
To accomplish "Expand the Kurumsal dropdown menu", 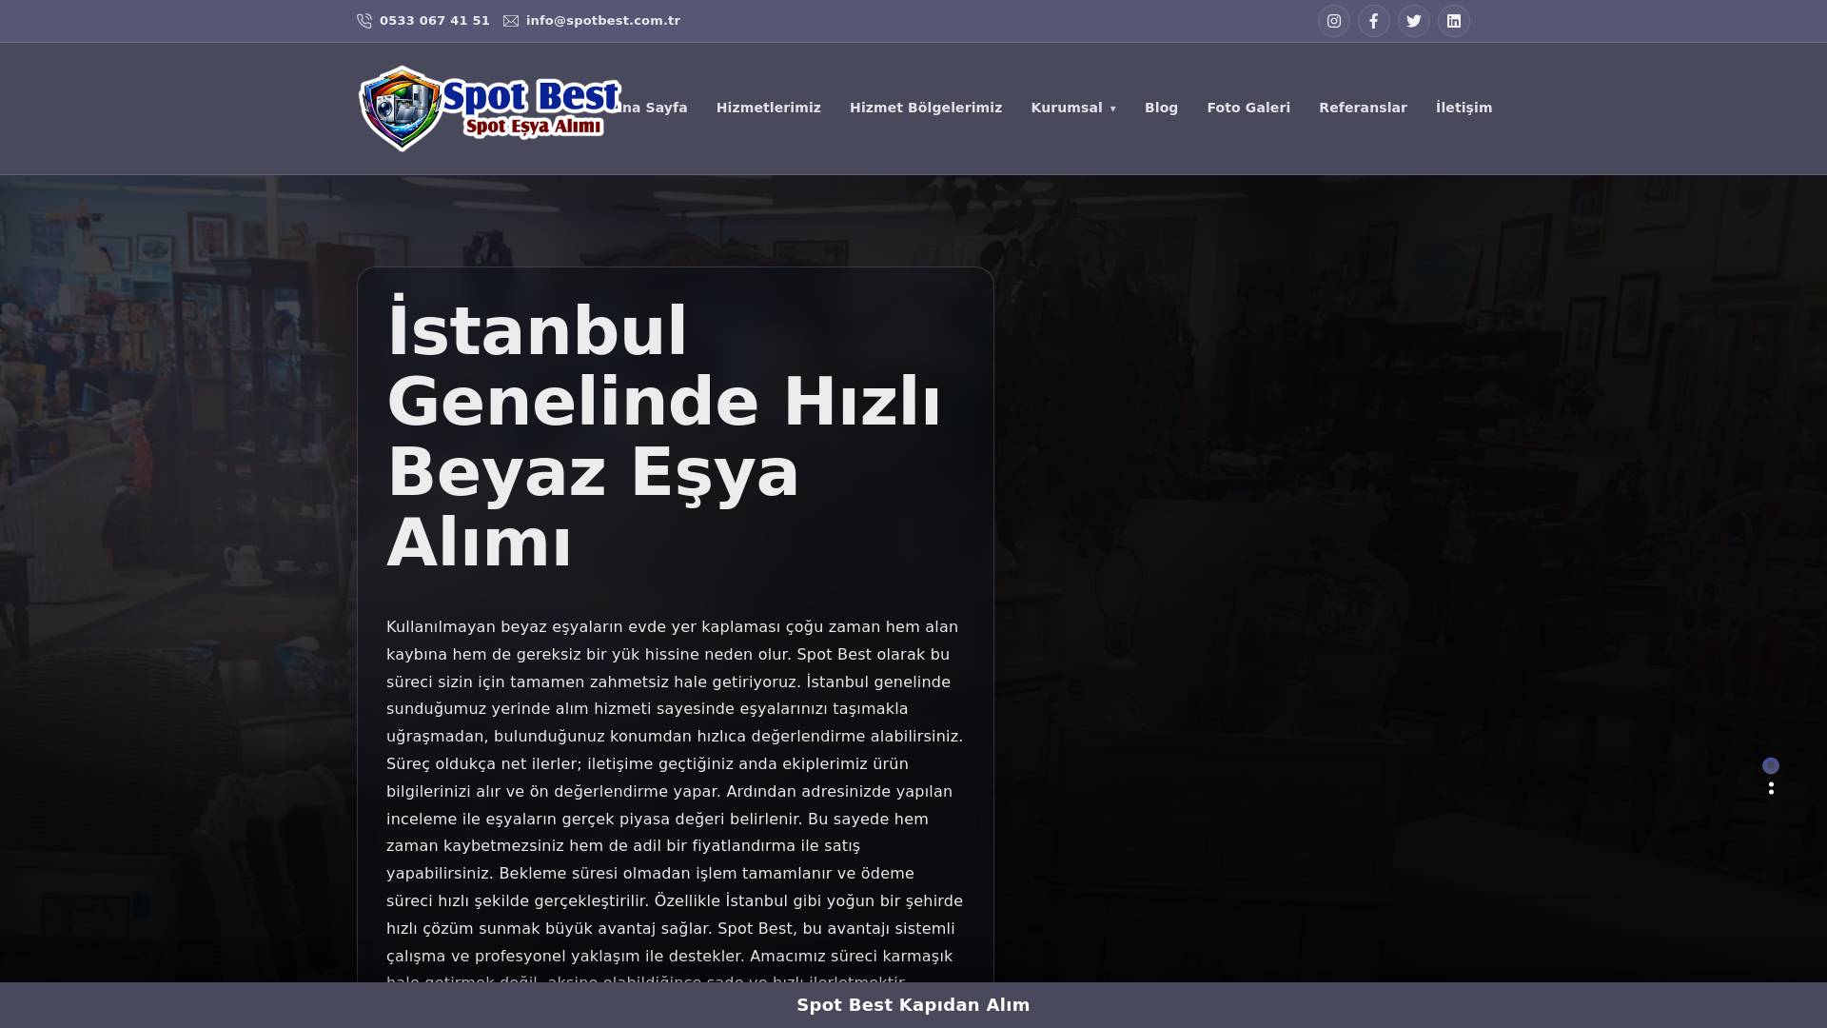I will tap(1073, 108).
